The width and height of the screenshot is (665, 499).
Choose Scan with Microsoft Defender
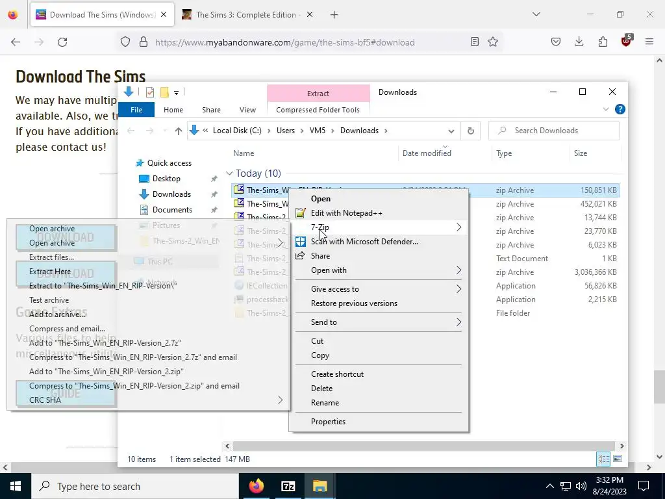[x=364, y=242]
